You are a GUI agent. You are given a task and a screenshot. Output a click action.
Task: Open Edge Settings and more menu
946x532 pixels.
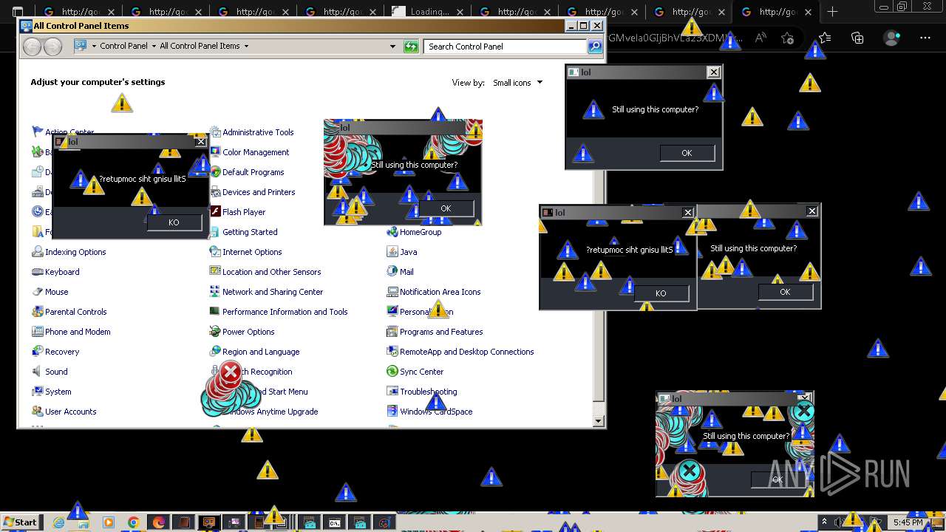point(925,38)
